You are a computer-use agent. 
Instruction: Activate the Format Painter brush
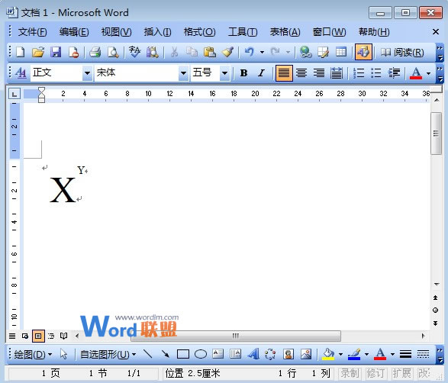227,53
